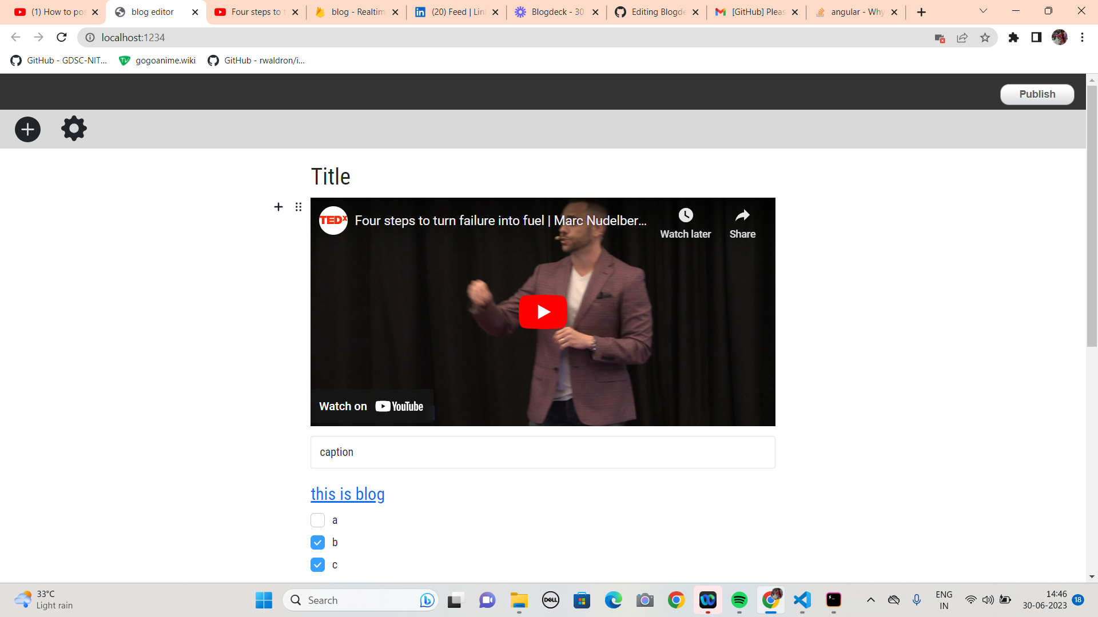
Task: Expand hidden taskbar icons chevron
Action: click(871, 600)
